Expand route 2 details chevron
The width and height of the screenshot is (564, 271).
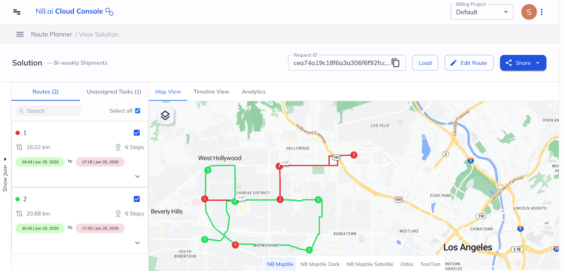click(137, 243)
